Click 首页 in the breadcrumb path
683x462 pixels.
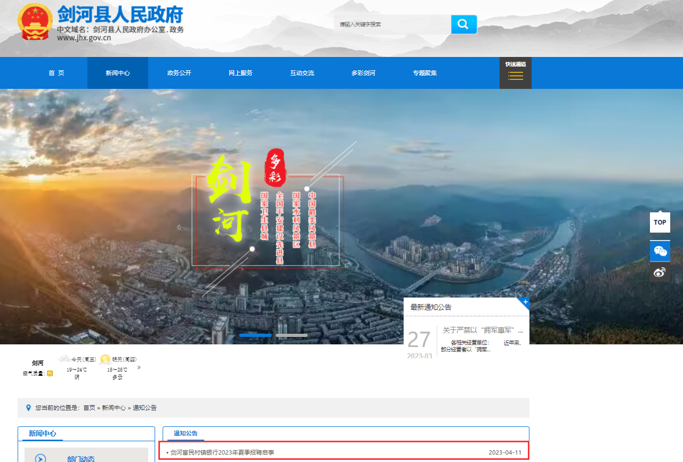point(89,408)
